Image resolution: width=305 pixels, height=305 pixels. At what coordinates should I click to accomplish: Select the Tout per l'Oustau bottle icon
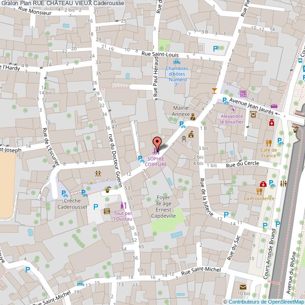[124, 206]
